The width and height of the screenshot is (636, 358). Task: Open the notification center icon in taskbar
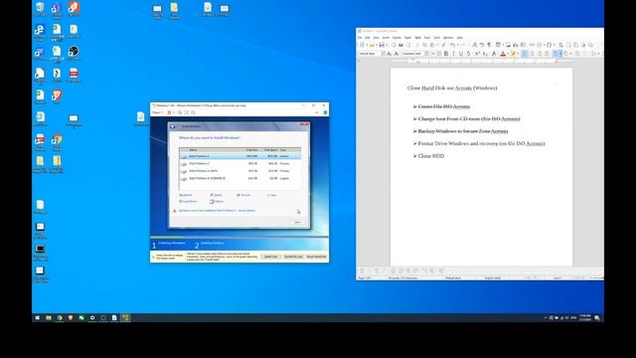(597, 318)
